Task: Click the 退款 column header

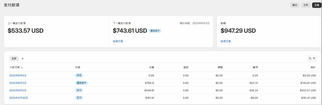Action: click(186, 67)
